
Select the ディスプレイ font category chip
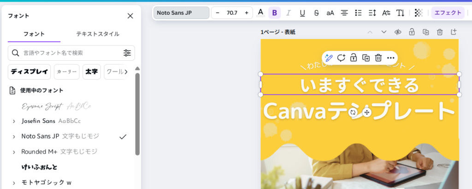(29, 72)
